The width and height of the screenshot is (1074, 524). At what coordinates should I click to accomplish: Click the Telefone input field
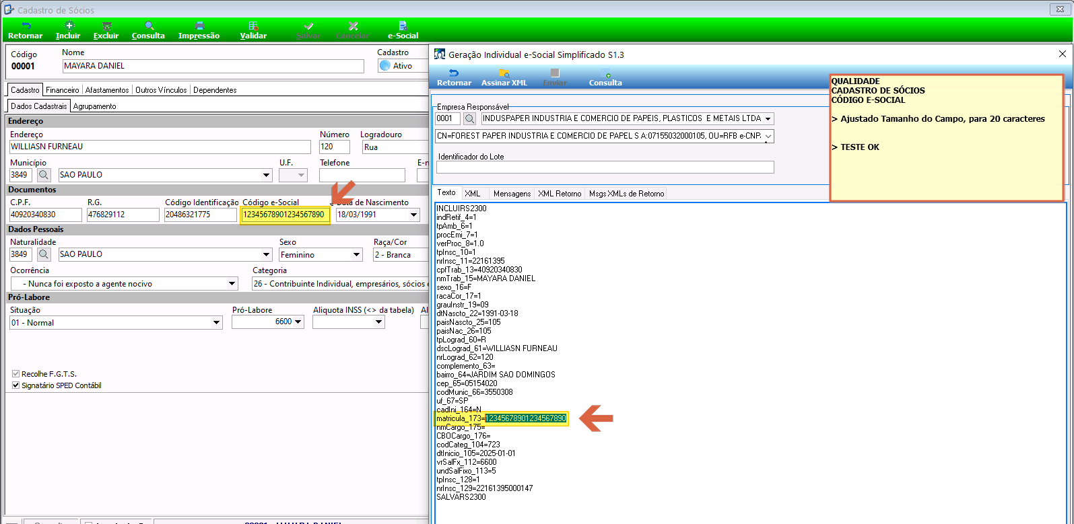362,175
